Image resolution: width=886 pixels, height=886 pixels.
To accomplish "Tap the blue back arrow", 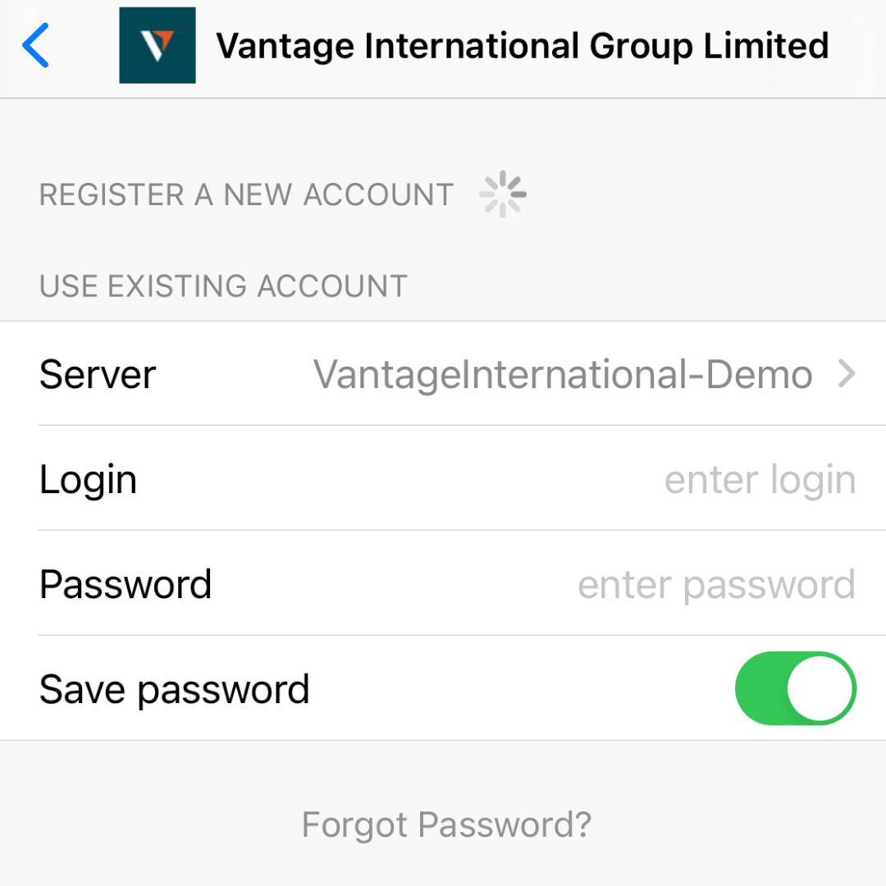I will pos(37,46).
